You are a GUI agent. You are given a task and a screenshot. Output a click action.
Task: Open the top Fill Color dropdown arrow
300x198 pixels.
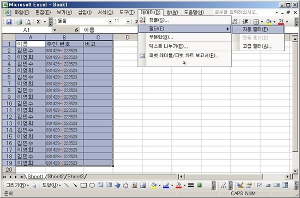pos(274,22)
